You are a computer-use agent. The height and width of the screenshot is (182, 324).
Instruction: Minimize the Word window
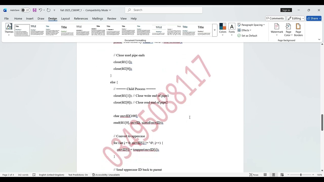pos(299,10)
